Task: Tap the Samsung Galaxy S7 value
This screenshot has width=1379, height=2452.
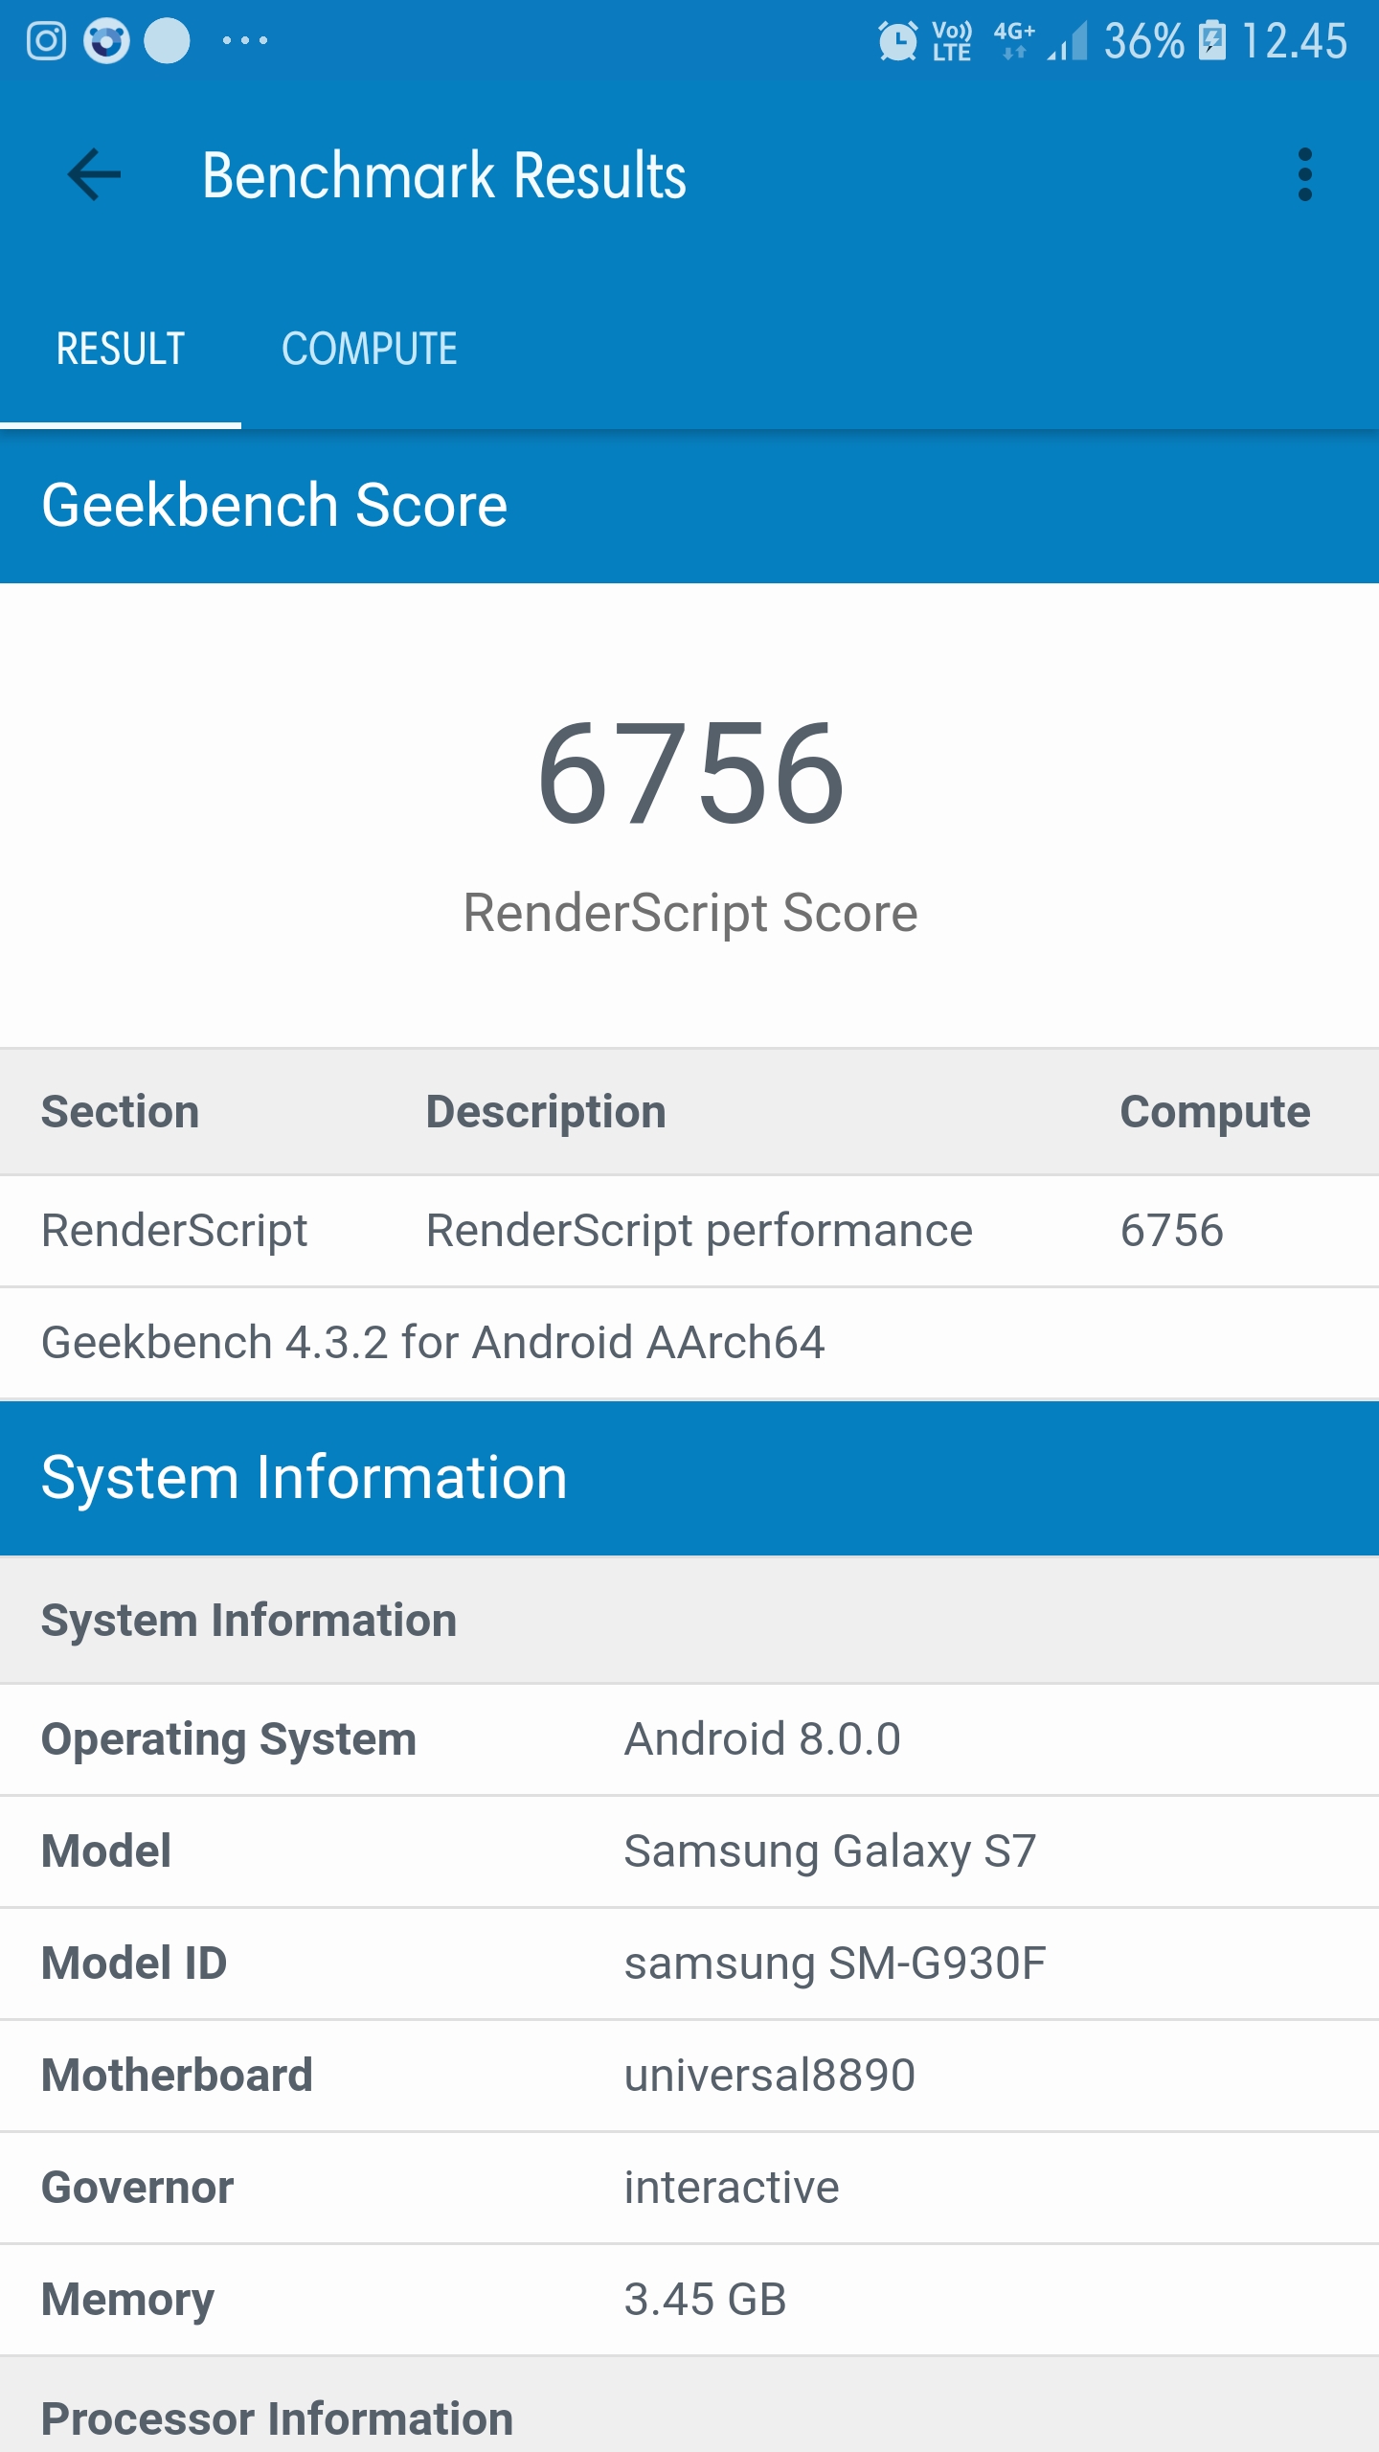Action: (830, 1852)
